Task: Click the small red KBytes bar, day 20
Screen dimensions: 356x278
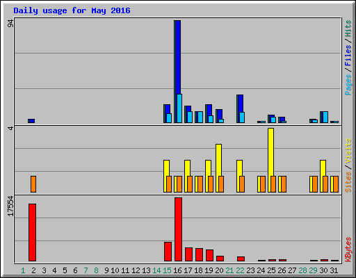Action: [x=220, y=259]
